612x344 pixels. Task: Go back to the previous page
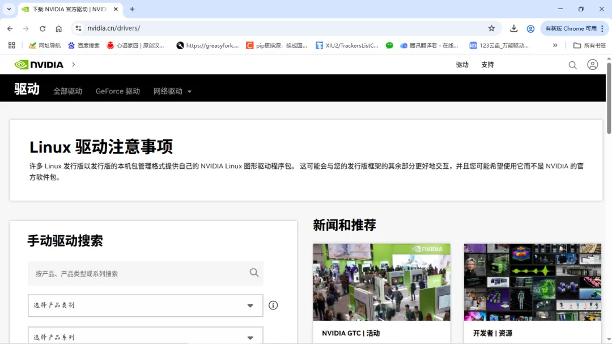click(x=10, y=28)
